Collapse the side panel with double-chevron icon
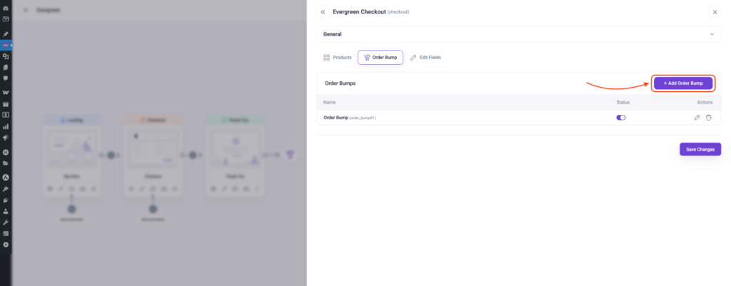The image size is (731, 286). click(x=323, y=12)
